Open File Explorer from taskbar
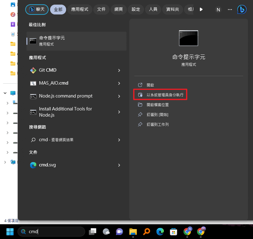Viewport: 253px width, 239px height. click(x=133, y=232)
